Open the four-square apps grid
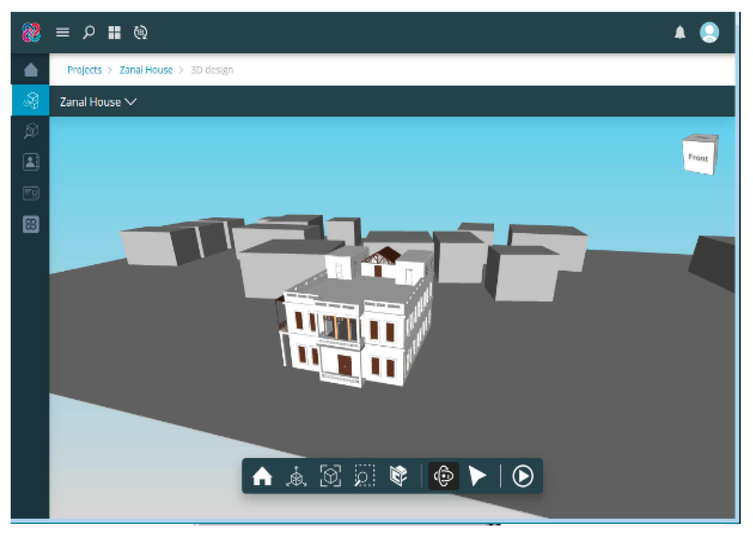 pyautogui.click(x=114, y=32)
